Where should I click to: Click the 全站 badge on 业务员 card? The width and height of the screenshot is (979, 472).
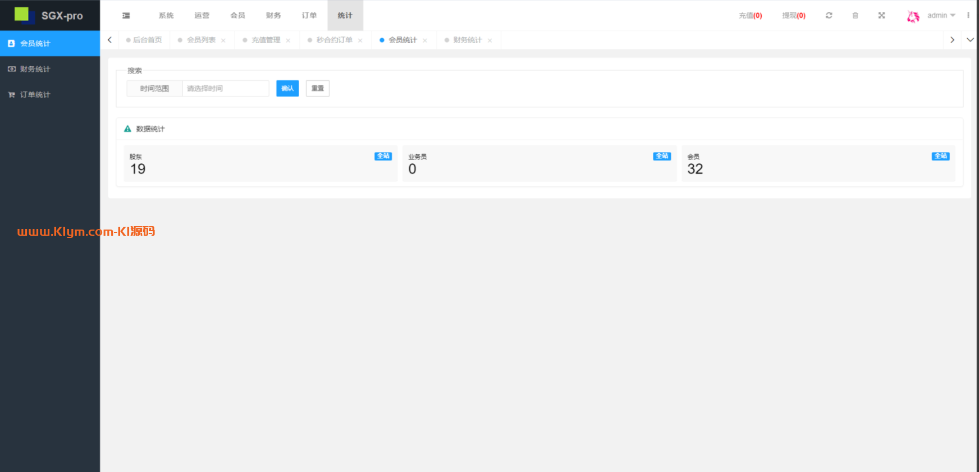(x=662, y=156)
